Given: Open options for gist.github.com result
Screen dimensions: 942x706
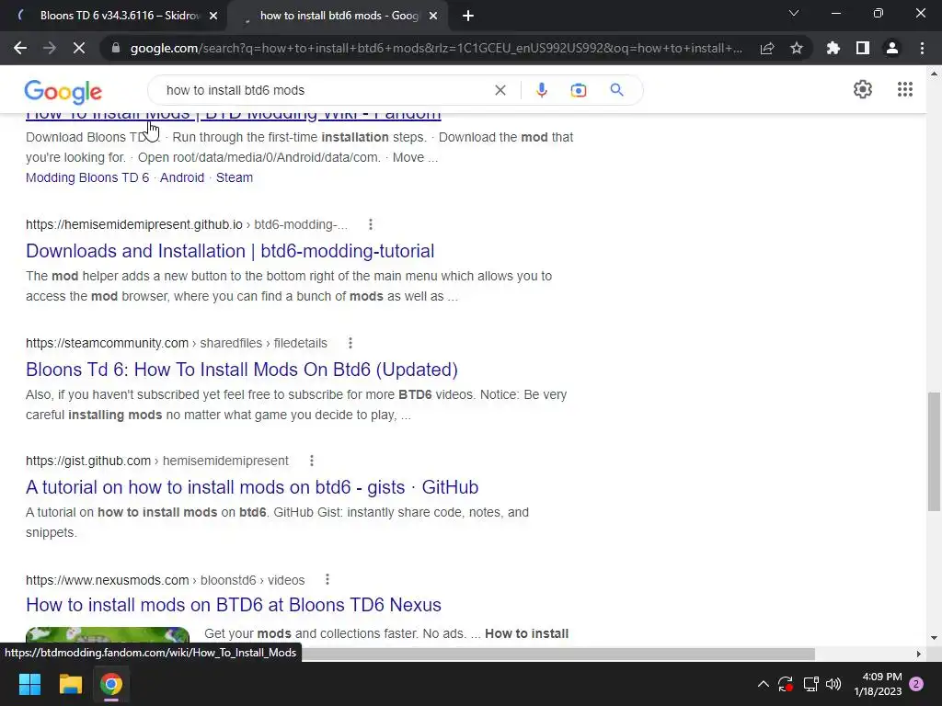Looking at the screenshot, I should [311, 461].
